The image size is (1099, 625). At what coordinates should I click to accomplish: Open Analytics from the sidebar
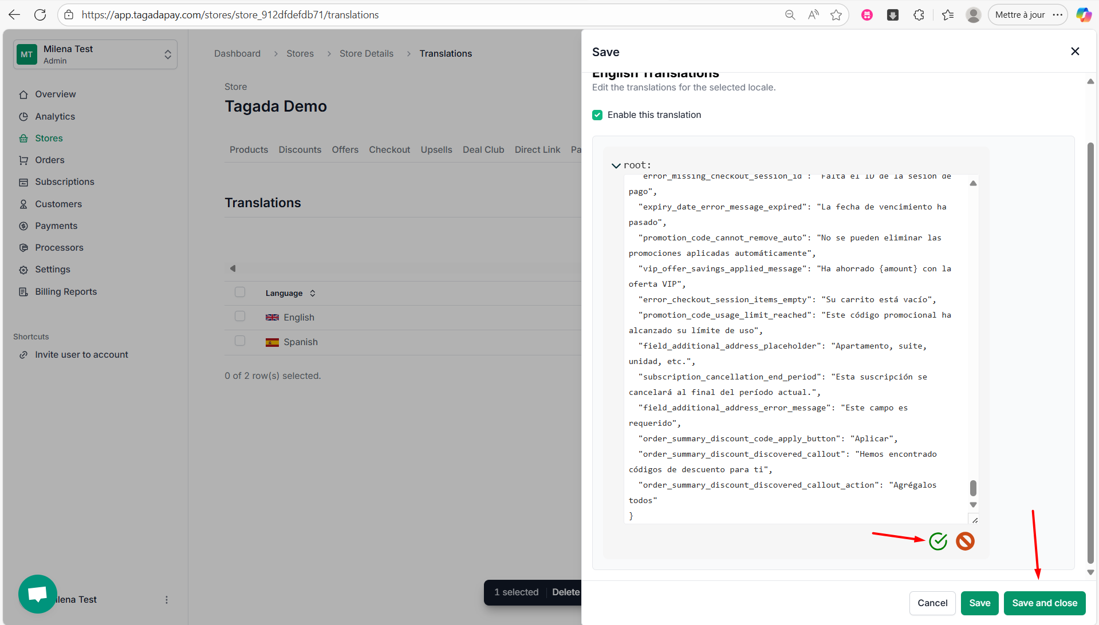pos(55,116)
